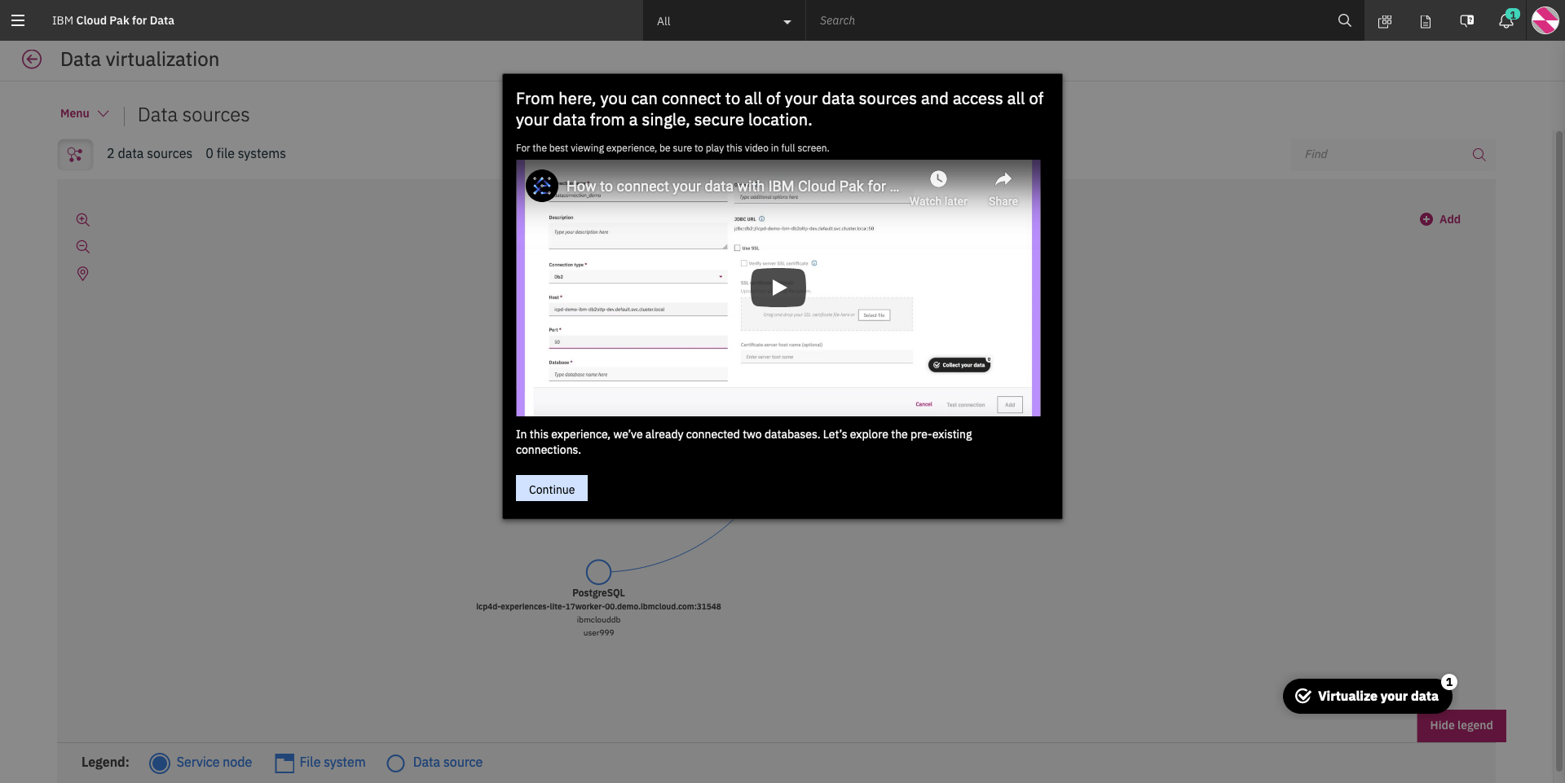Play the embedded tutorial video

click(x=778, y=288)
